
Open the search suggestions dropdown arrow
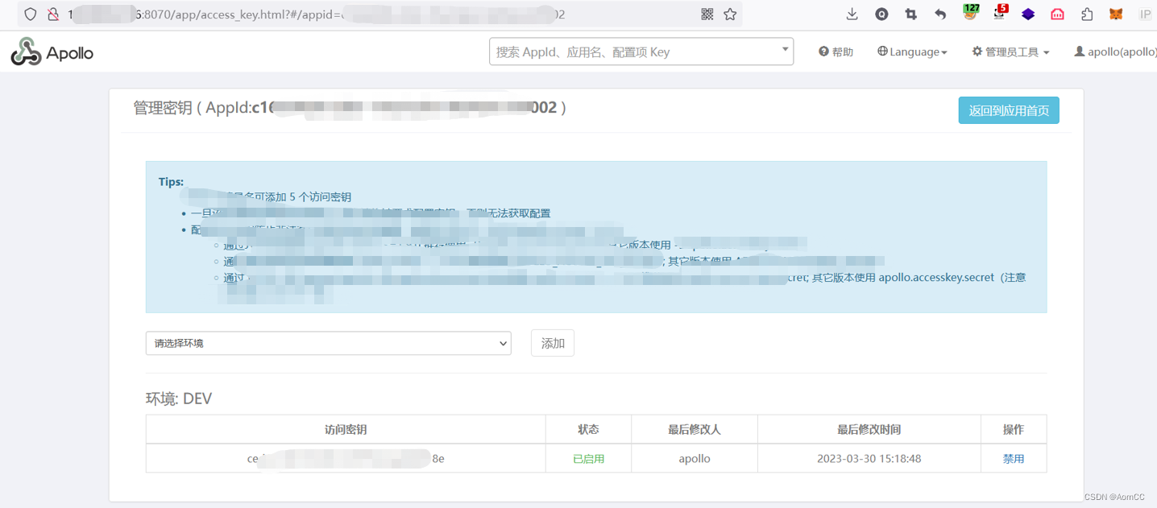784,51
